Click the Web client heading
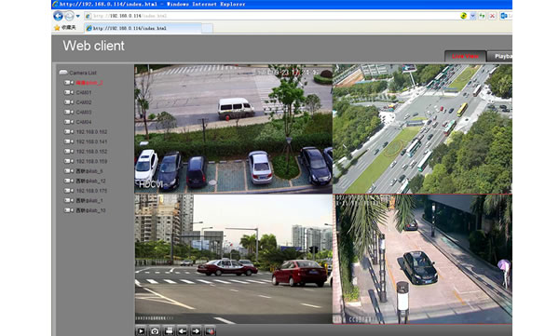559x336 pixels. click(x=93, y=46)
